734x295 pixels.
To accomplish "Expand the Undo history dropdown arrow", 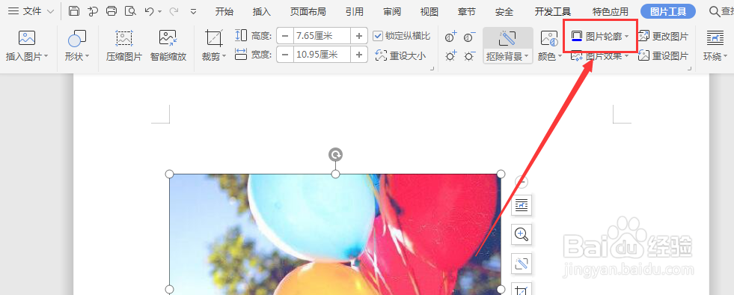I will [x=160, y=11].
